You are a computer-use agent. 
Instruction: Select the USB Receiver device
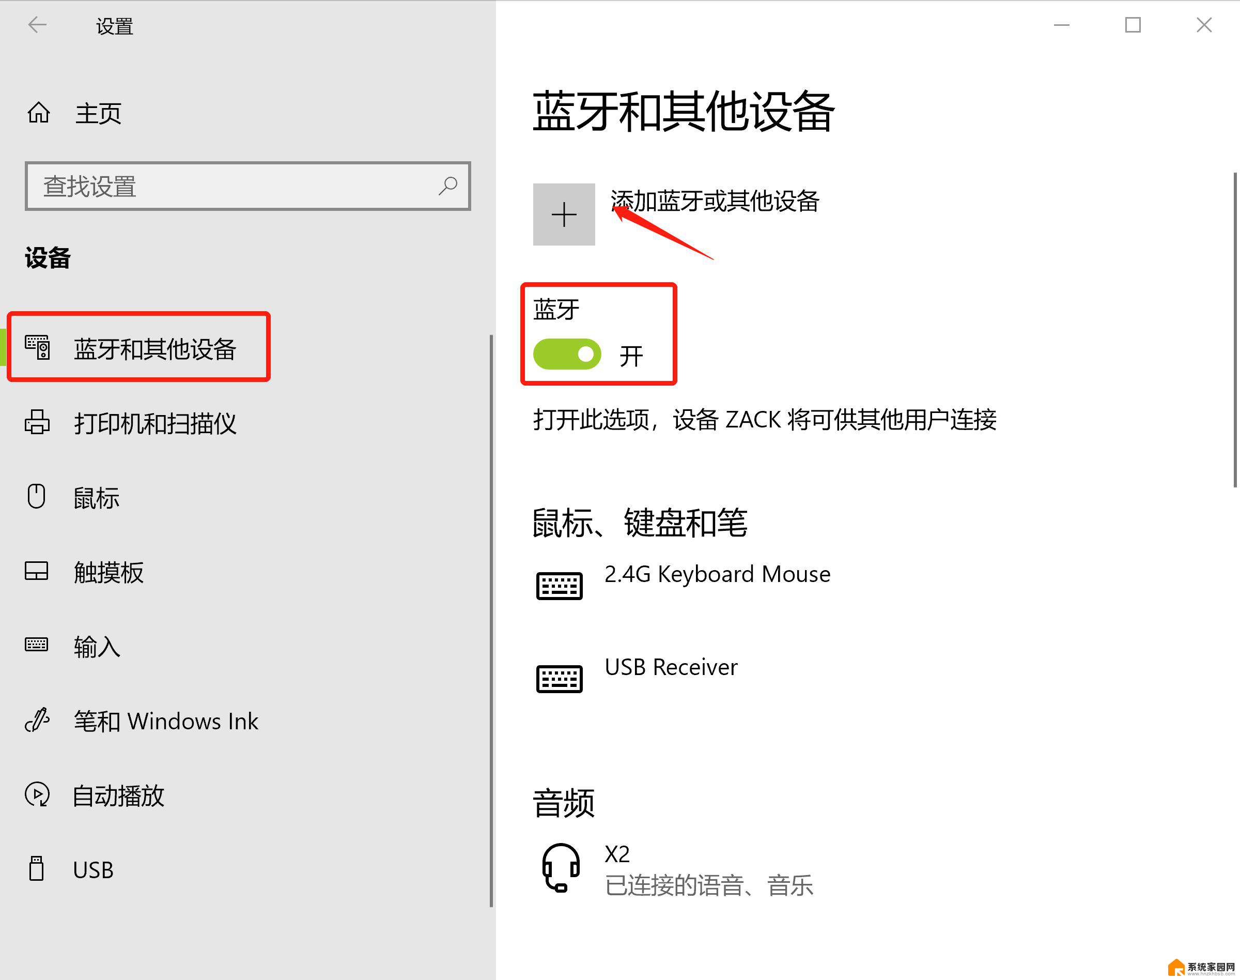pos(671,667)
